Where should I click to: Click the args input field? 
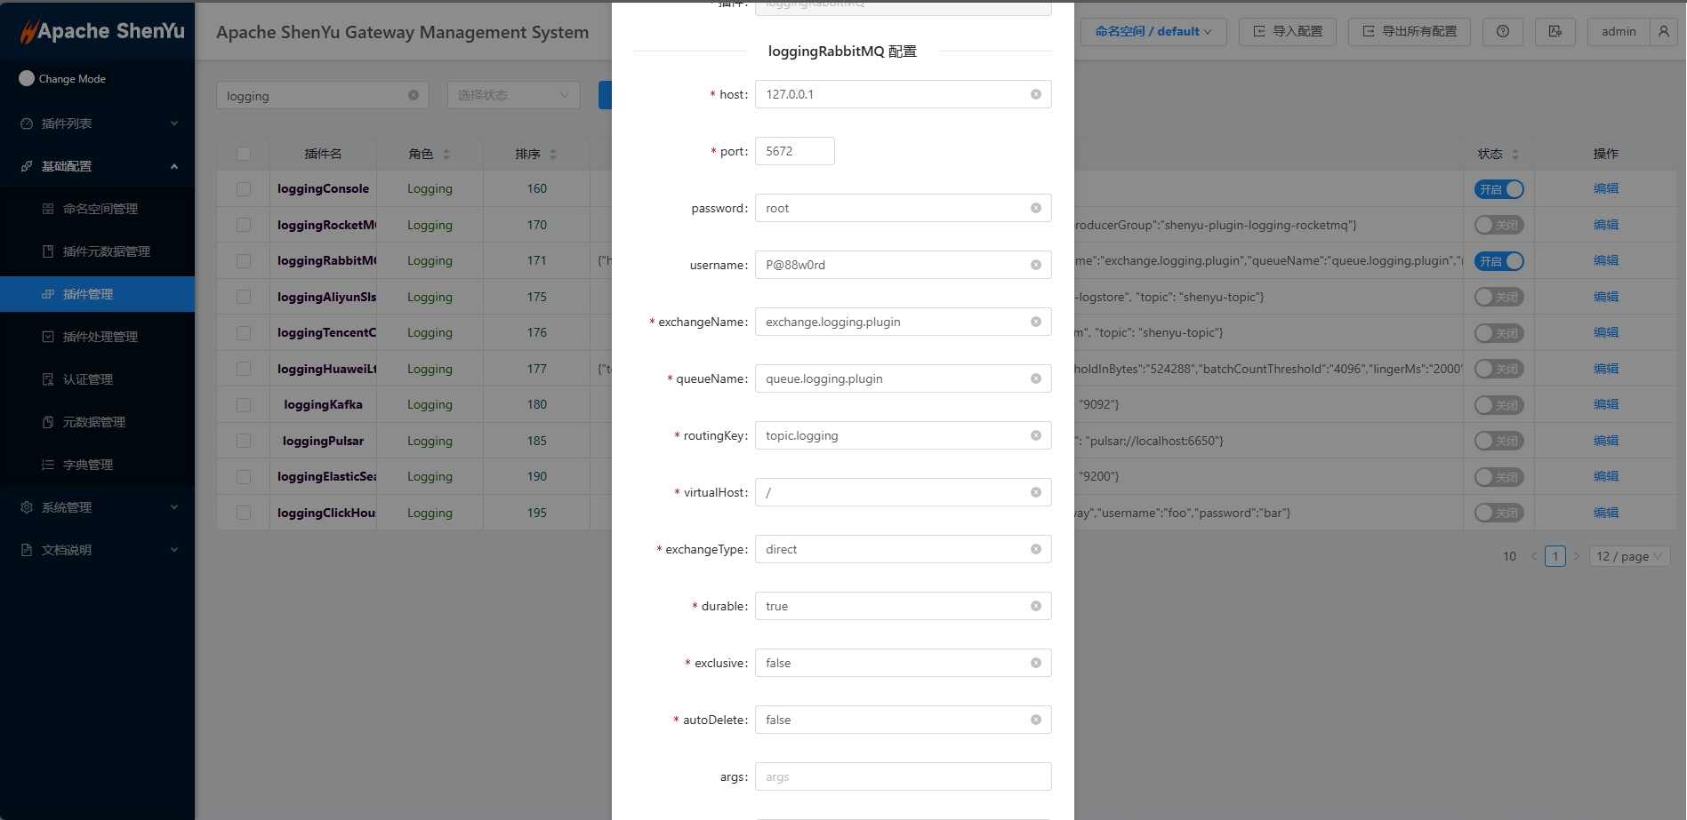(902, 776)
